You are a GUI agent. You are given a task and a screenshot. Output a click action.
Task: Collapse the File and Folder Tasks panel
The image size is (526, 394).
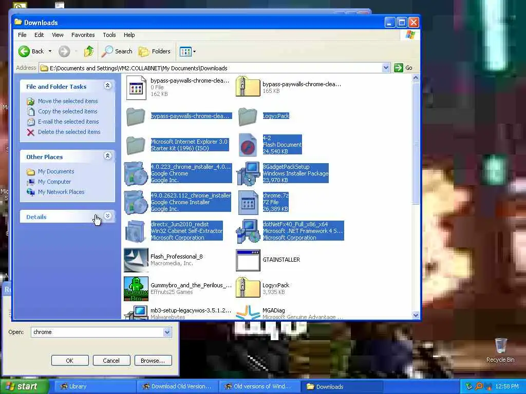pos(108,86)
